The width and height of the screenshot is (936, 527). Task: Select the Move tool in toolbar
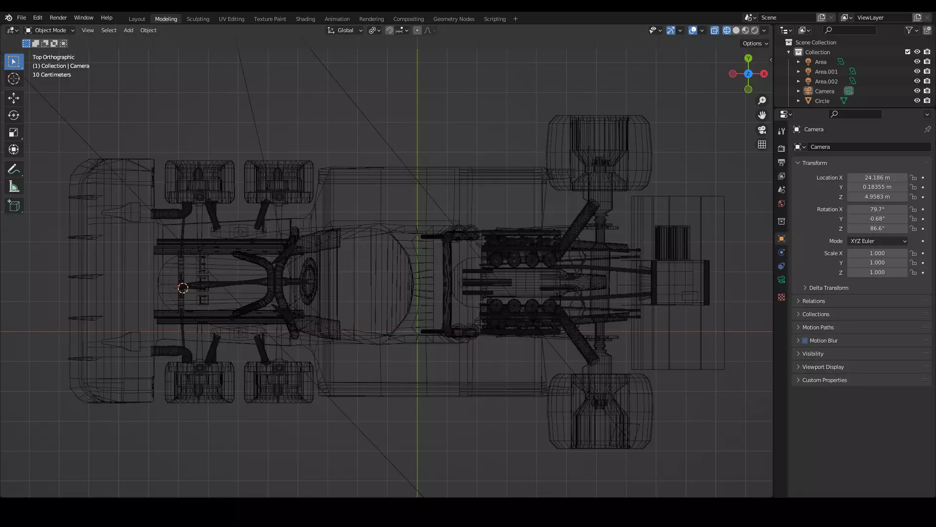[x=14, y=98]
